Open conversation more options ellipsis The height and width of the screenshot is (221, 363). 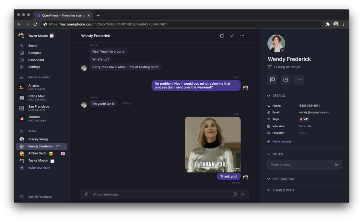pos(242,36)
